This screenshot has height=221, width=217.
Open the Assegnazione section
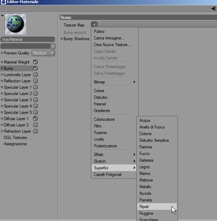point(15,144)
